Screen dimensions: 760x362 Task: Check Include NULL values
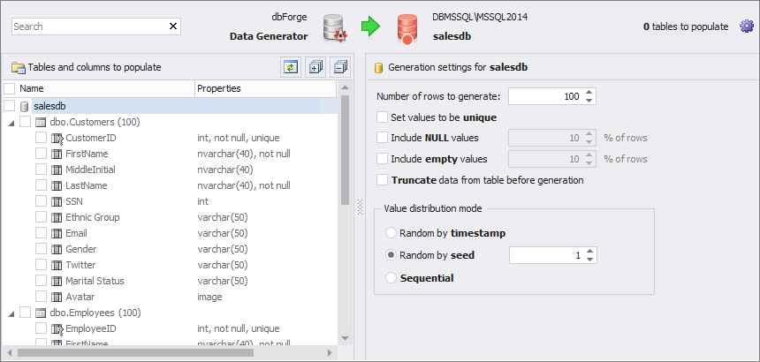(383, 138)
